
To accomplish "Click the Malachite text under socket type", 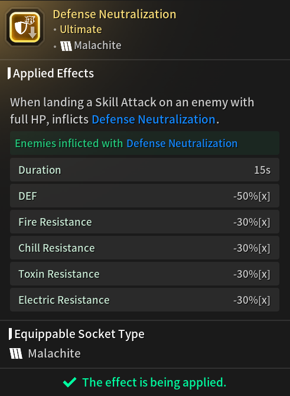I will [x=54, y=353].
